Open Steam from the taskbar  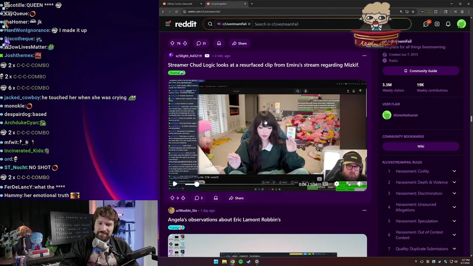pyautogui.click(x=249, y=262)
